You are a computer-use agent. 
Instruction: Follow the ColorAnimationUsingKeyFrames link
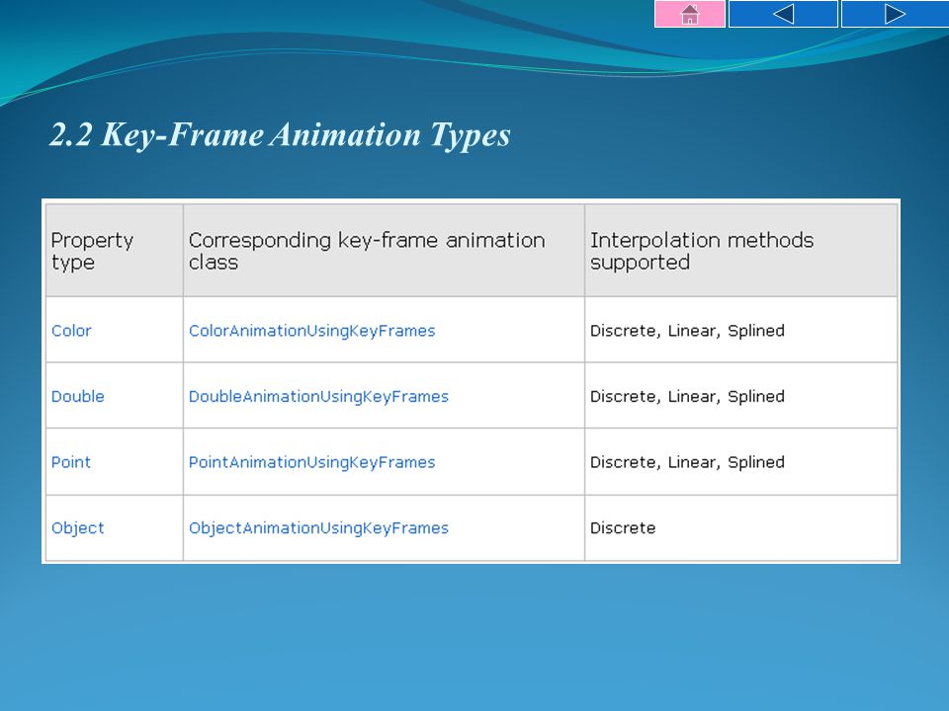pos(311,332)
